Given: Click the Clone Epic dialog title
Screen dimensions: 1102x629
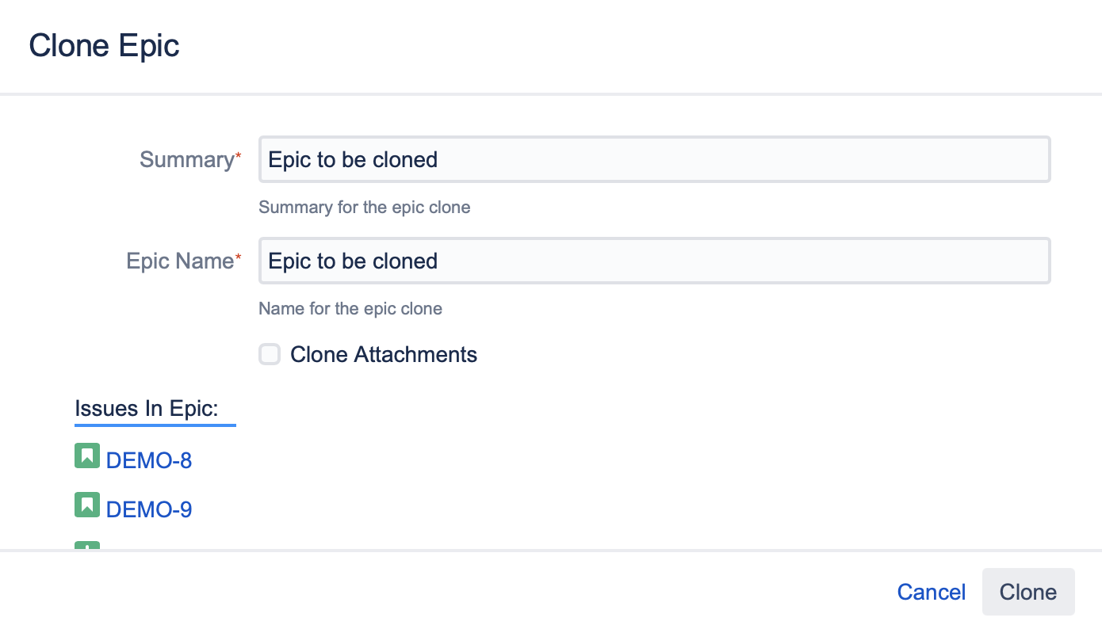Looking at the screenshot, I should [x=104, y=45].
